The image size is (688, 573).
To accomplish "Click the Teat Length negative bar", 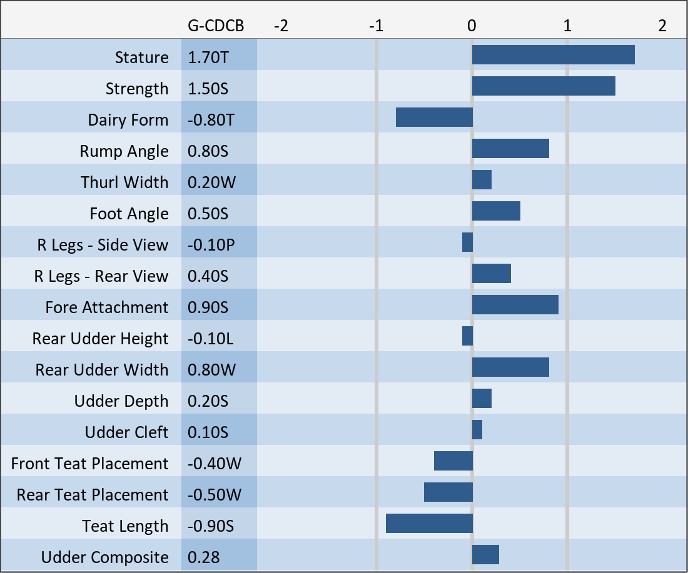I will coord(429,524).
